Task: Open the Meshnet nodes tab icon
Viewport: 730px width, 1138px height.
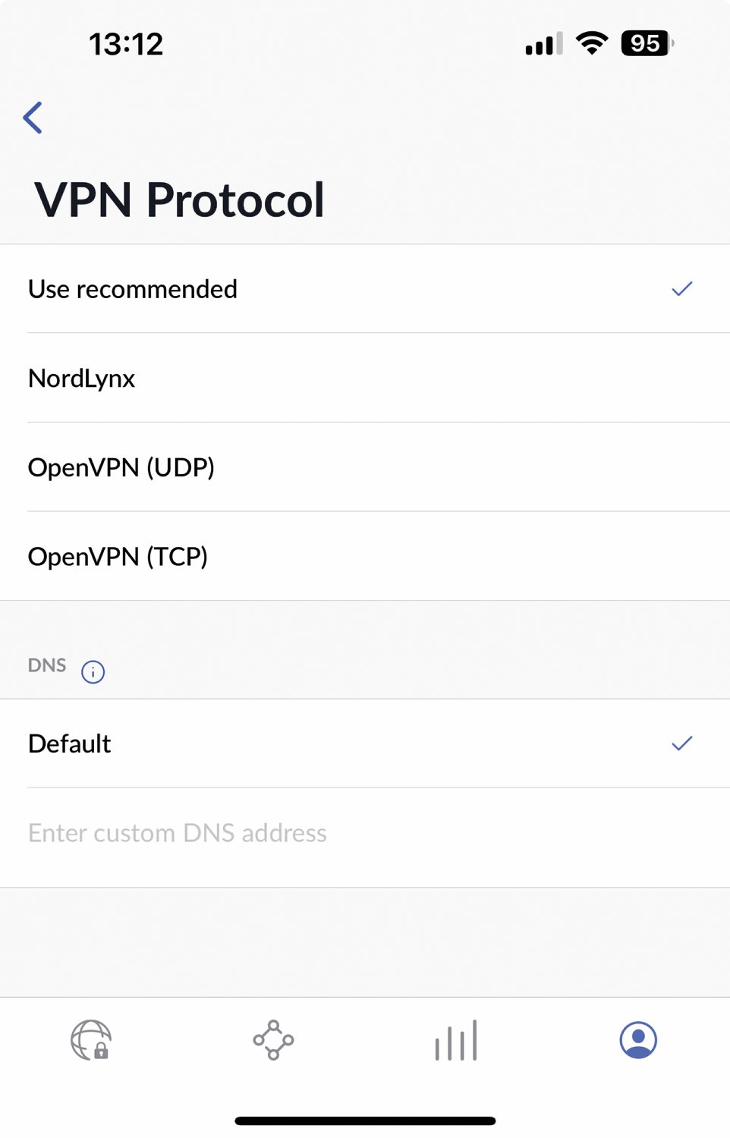Action: tap(273, 1040)
